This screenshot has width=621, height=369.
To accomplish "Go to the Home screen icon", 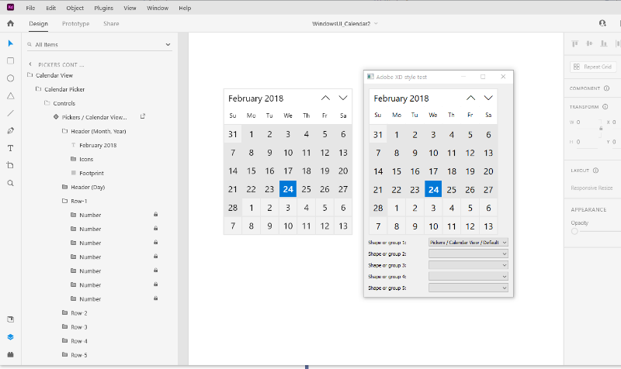I will tap(11, 23).
